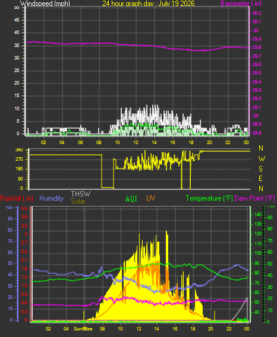Click the Rainfall (.in) legend label

click(x=17, y=198)
